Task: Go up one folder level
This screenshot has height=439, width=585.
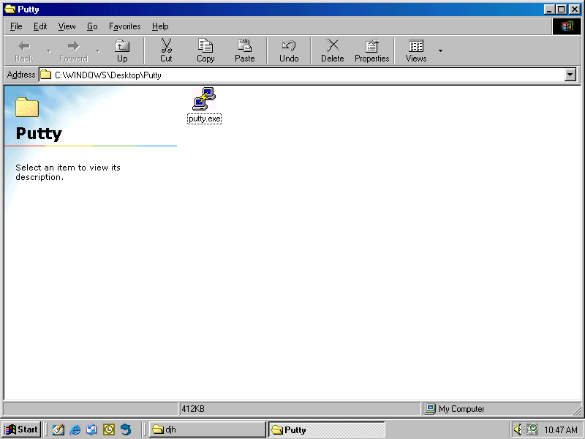Action: (x=122, y=50)
